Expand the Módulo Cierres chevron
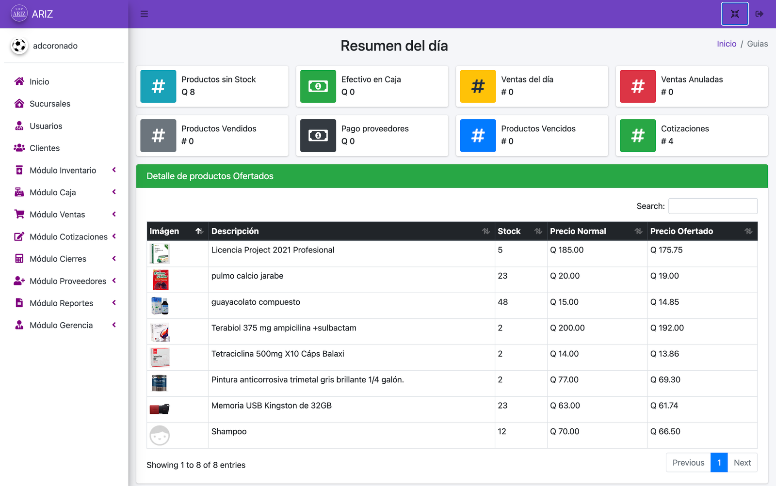This screenshot has width=776, height=486. coord(114,259)
